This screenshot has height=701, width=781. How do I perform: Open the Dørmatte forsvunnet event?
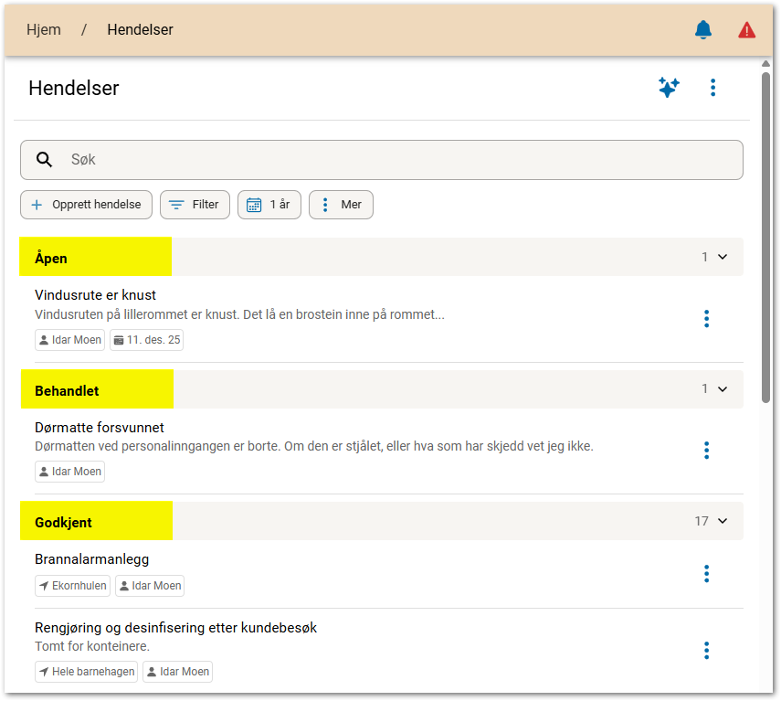(100, 428)
